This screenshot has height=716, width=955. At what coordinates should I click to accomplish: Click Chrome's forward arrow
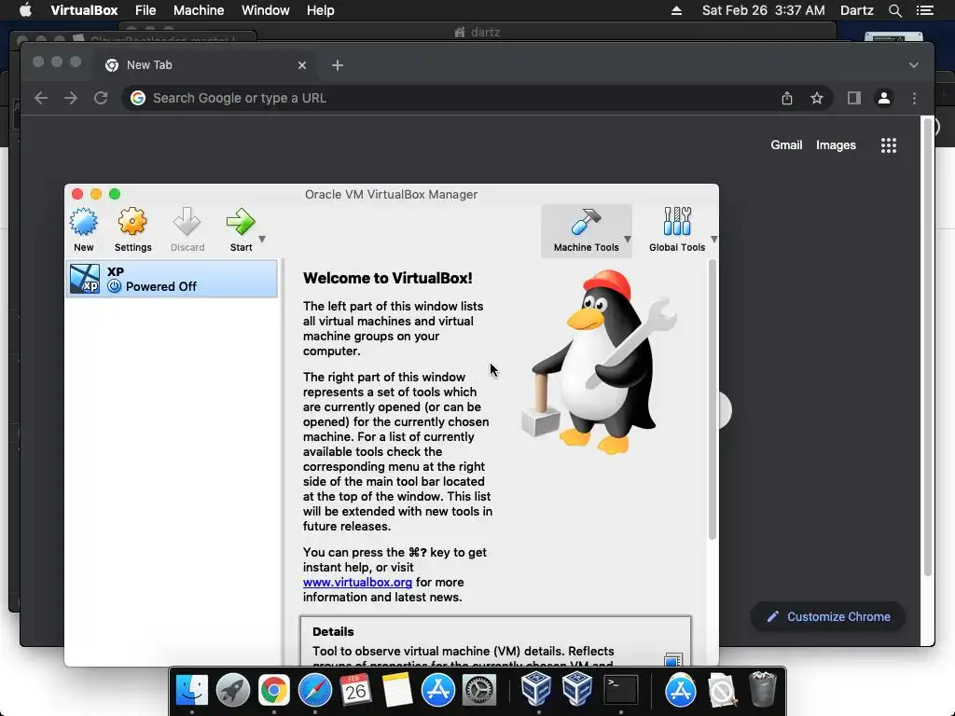(x=71, y=98)
